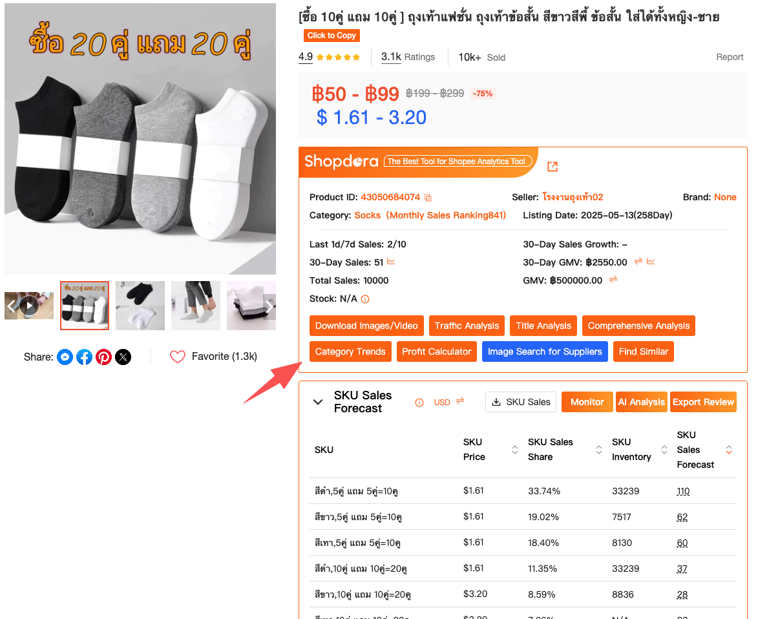Image resolution: width=758 pixels, height=619 pixels.
Task: Share product on X icon
Action: tap(123, 357)
